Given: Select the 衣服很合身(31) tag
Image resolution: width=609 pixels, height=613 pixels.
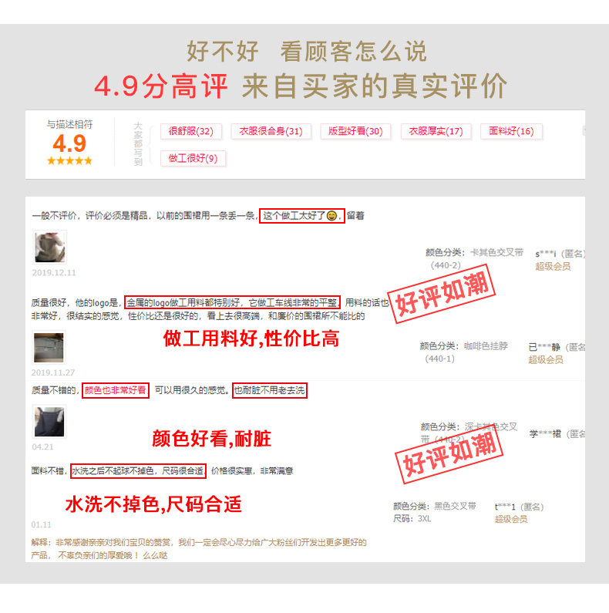Looking at the screenshot, I should [271, 131].
